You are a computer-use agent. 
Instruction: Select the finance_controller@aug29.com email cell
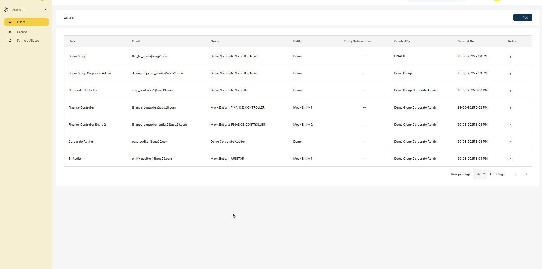(x=154, y=107)
